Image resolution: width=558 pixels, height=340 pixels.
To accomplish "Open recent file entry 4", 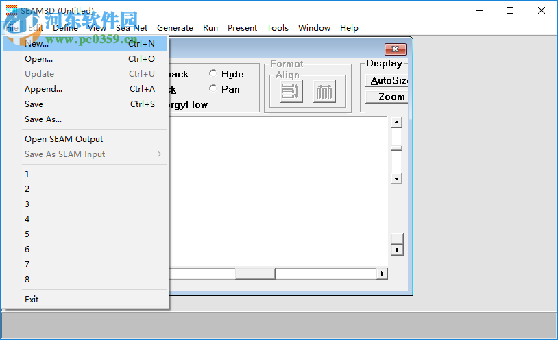I will coord(85,219).
